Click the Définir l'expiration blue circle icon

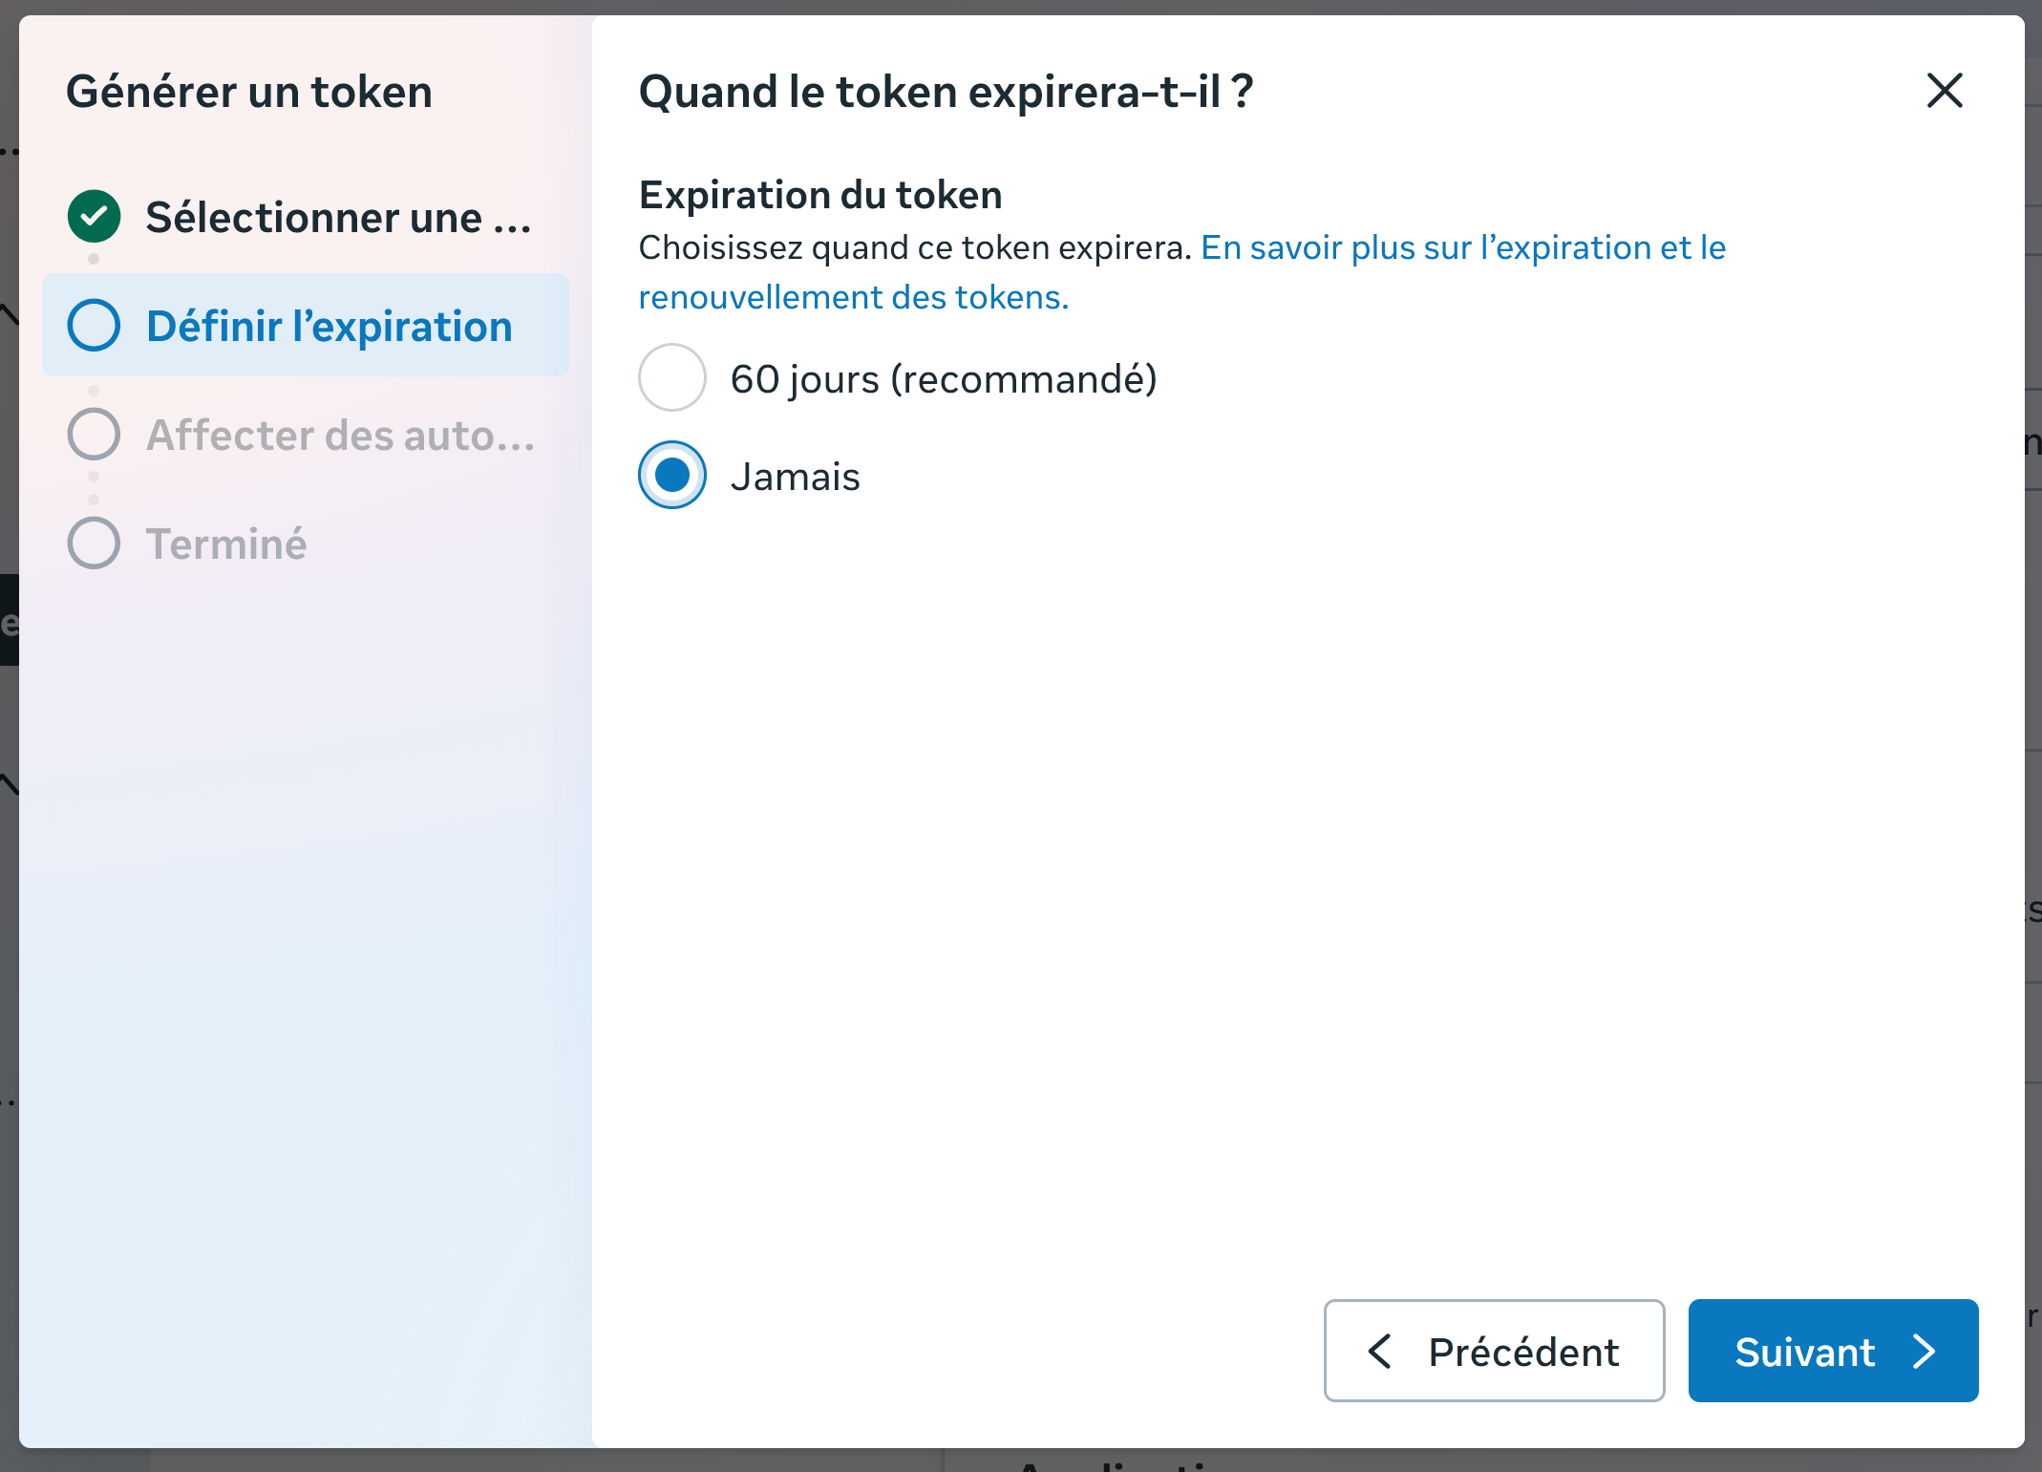point(94,326)
